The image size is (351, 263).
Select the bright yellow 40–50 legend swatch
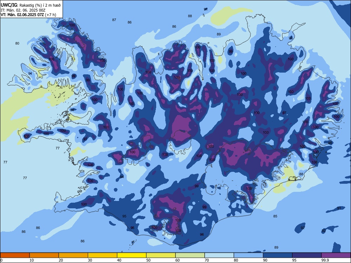tap(132, 255)
